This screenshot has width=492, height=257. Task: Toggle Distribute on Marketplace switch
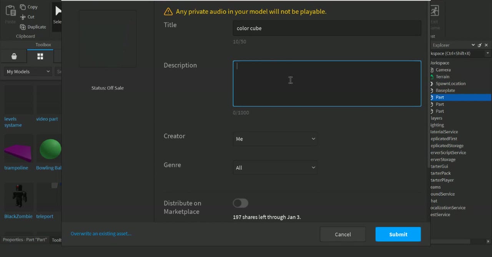(x=241, y=203)
